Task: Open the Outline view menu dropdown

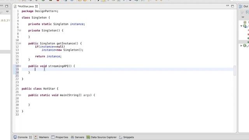Action: pyautogui.click(x=243, y=17)
